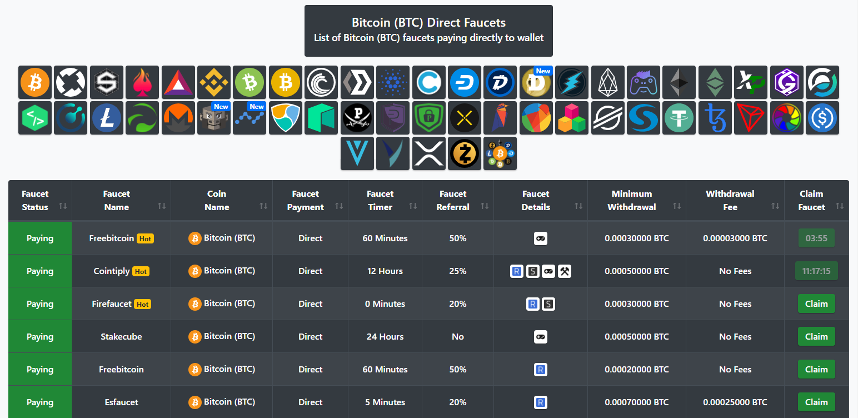858x418 pixels.
Task: Open the purple G hexagon coin icon
Action: 786,82
